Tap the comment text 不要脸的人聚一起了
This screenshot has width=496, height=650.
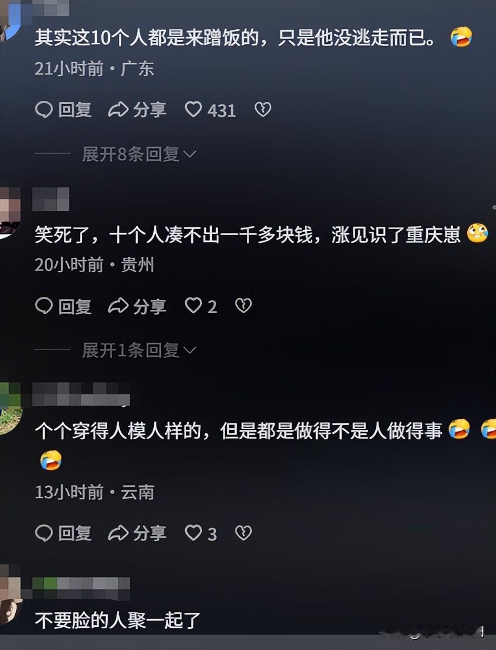[x=118, y=620]
